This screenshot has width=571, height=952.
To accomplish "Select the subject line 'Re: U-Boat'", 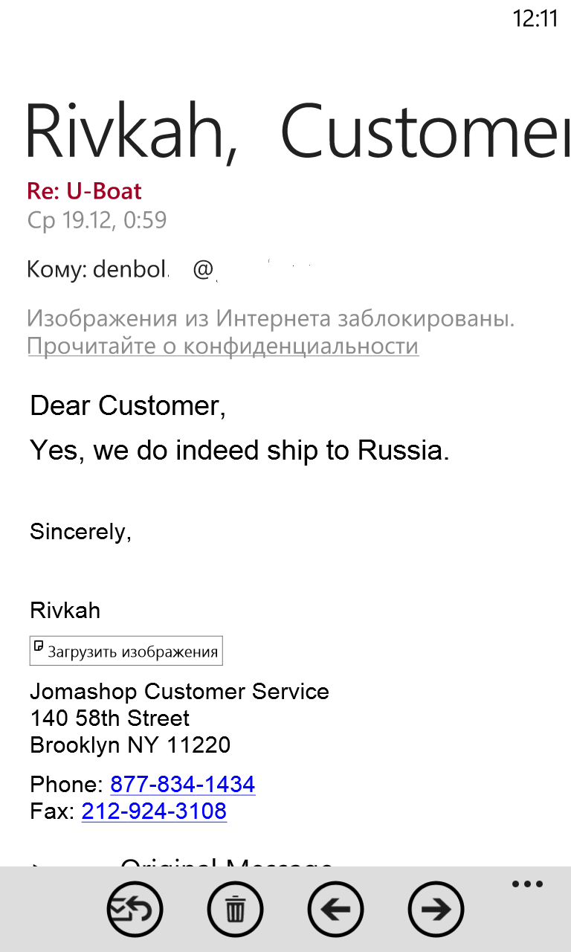I will (x=84, y=191).
